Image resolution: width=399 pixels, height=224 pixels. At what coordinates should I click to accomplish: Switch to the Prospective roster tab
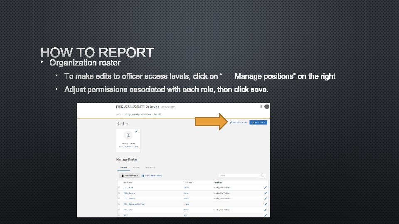(150, 168)
